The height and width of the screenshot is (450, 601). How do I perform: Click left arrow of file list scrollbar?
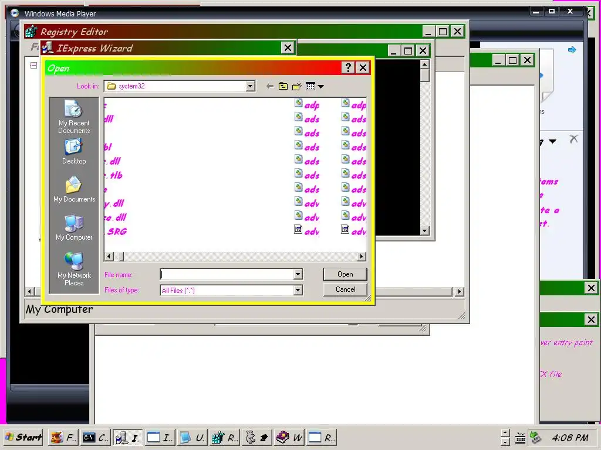(109, 257)
